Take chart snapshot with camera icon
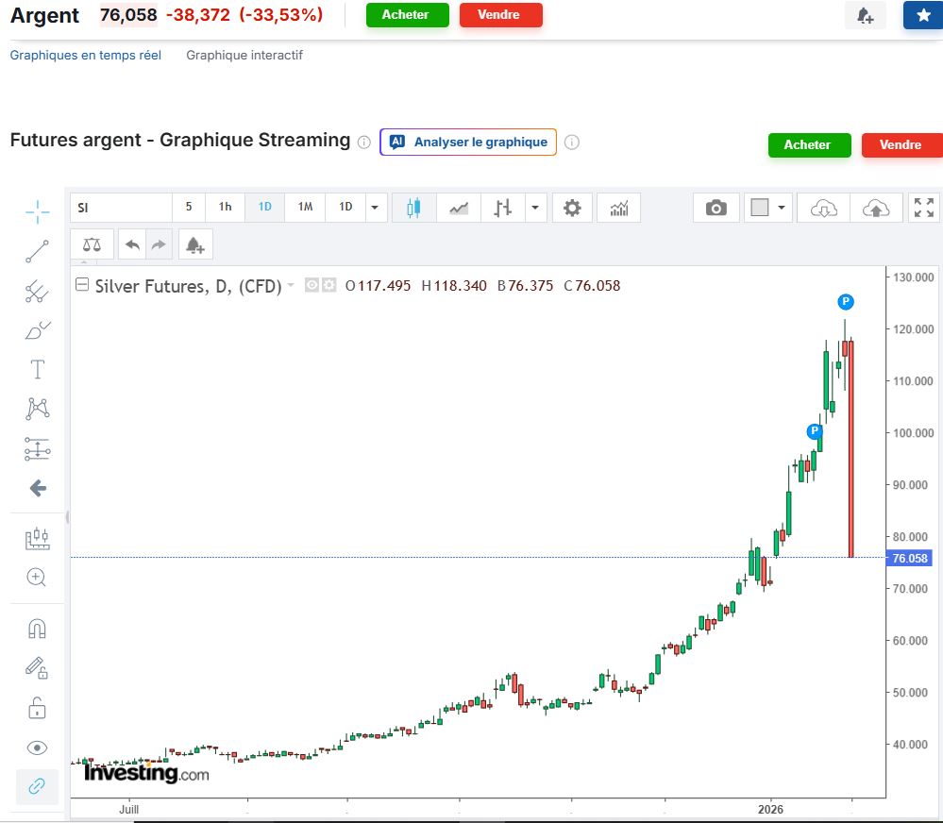Screen dimensions: 943x823 tap(716, 208)
